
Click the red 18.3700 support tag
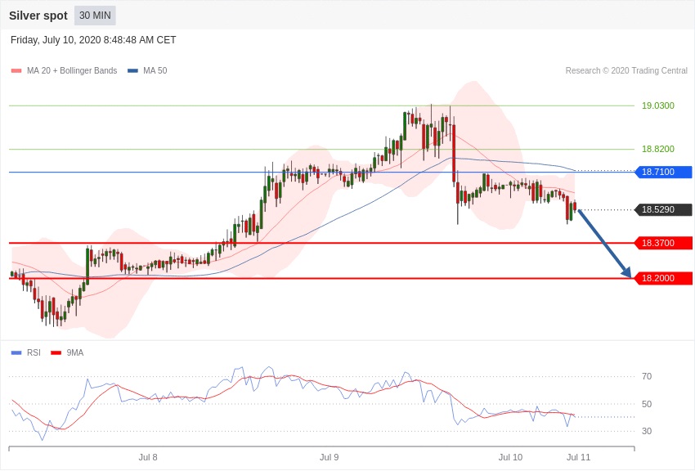pos(663,244)
